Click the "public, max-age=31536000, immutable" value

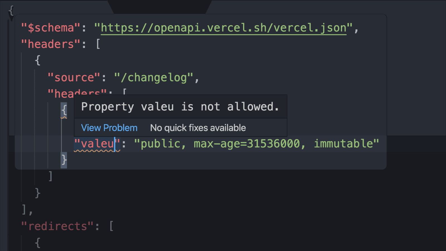(256, 144)
